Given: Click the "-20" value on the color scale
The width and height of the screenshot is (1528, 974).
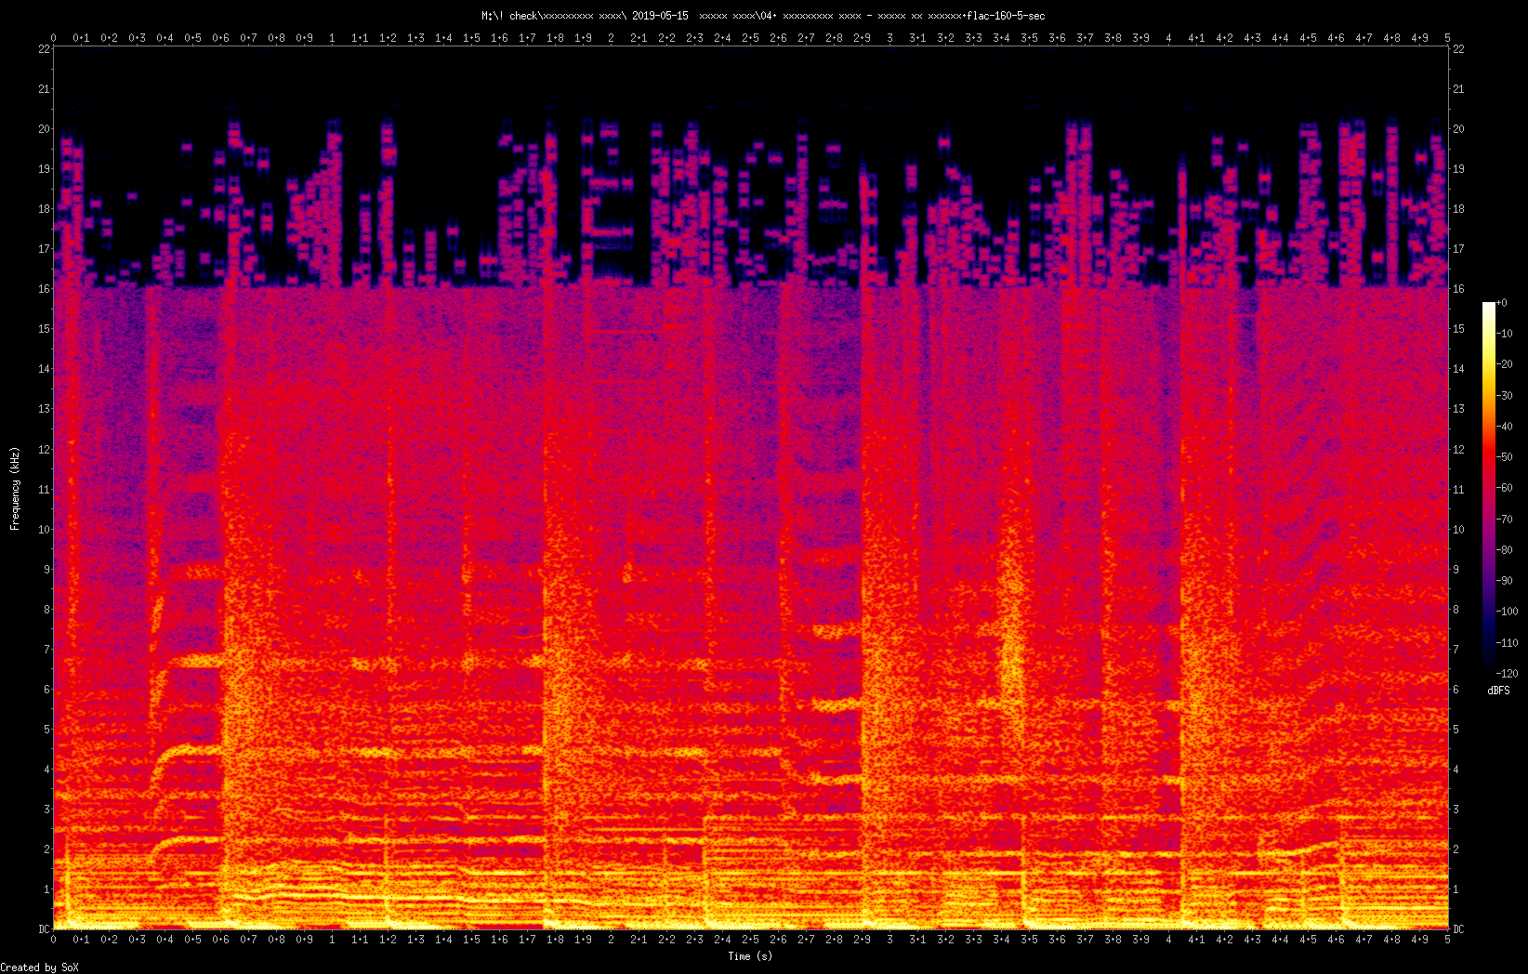Looking at the screenshot, I should coord(1505,364).
